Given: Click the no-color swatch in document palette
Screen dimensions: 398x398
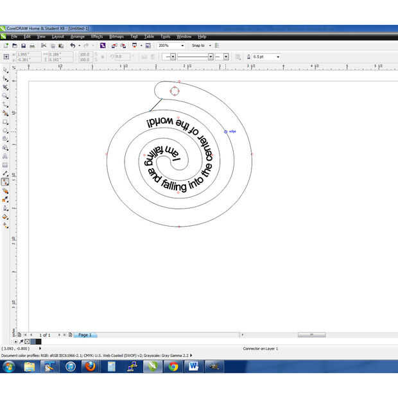Looking at the screenshot, I should coord(27,342).
